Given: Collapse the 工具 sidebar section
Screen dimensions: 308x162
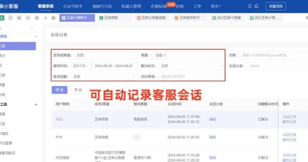Looking at the screenshot, I should 36,104.
